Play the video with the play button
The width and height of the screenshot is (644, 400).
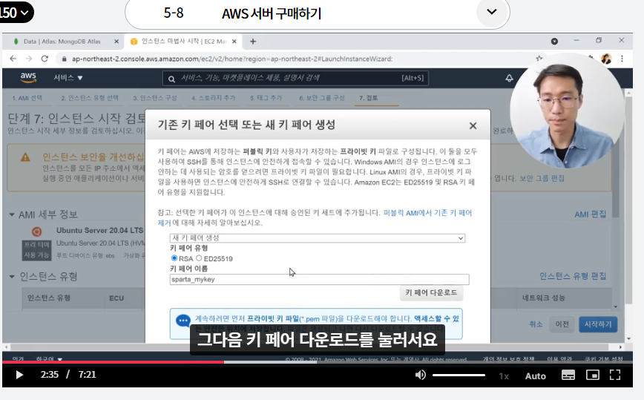pyautogui.click(x=19, y=375)
